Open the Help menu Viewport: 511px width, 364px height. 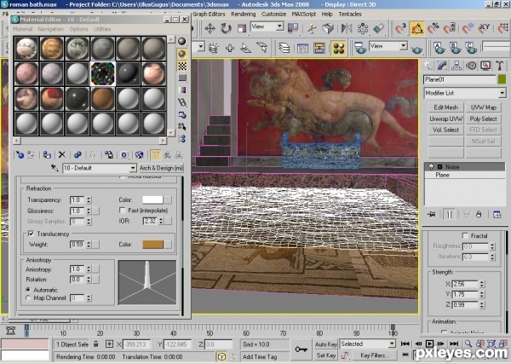(327, 14)
